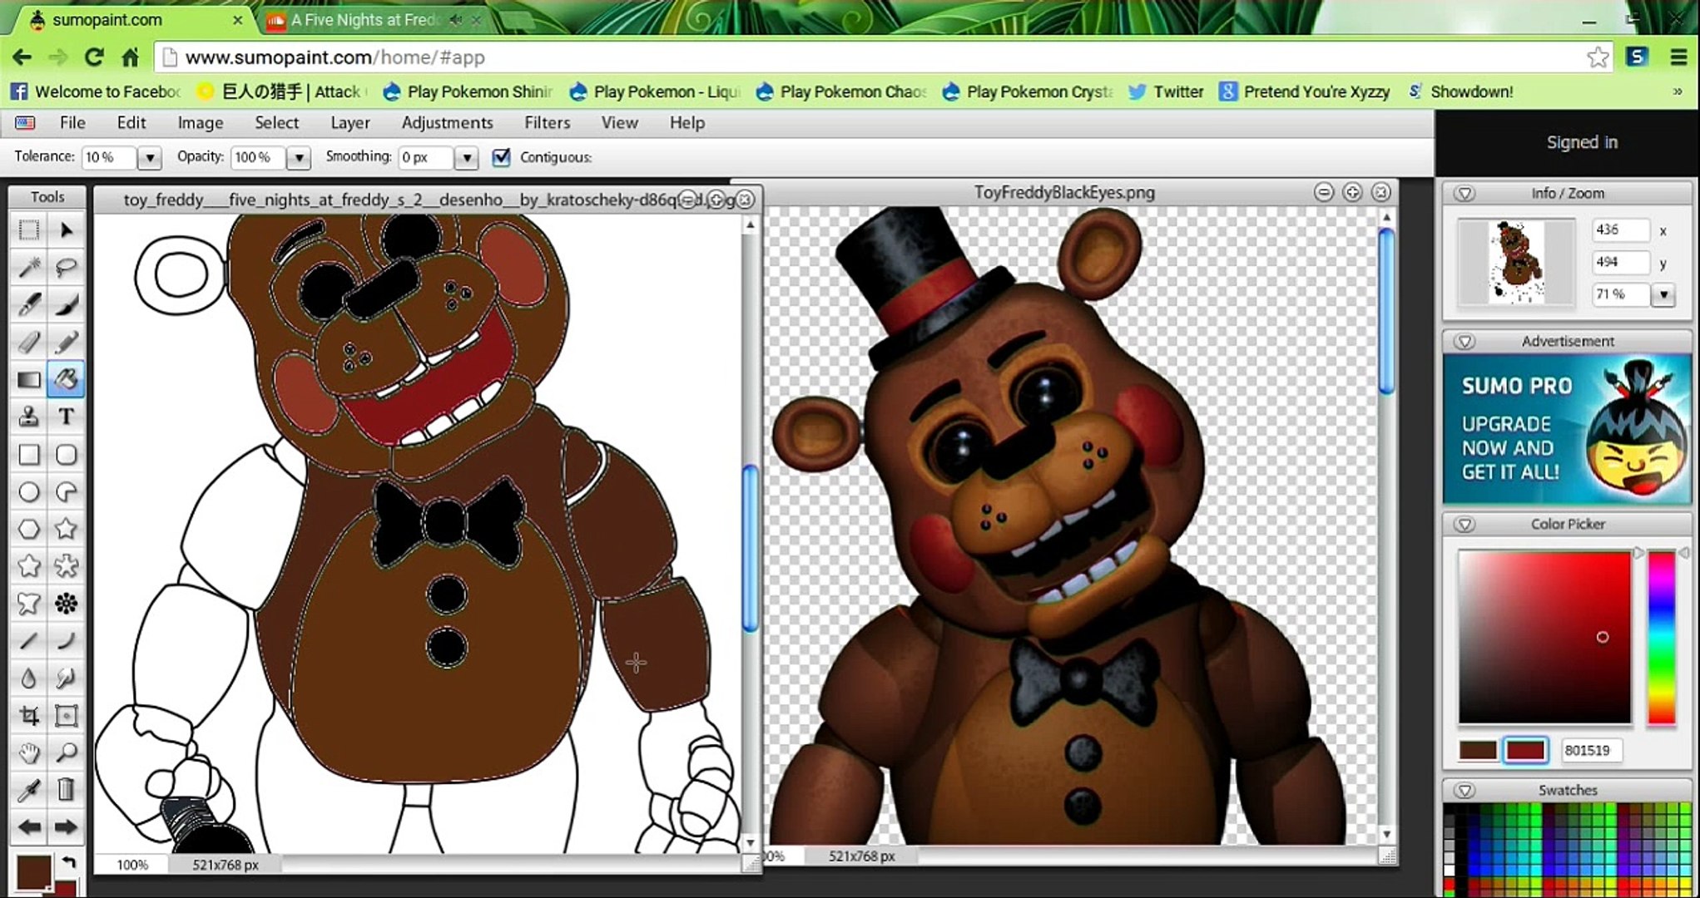This screenshot has height=898, width=1700.
Task: Click the hex color input field
Action: (x=1590, y=750)
